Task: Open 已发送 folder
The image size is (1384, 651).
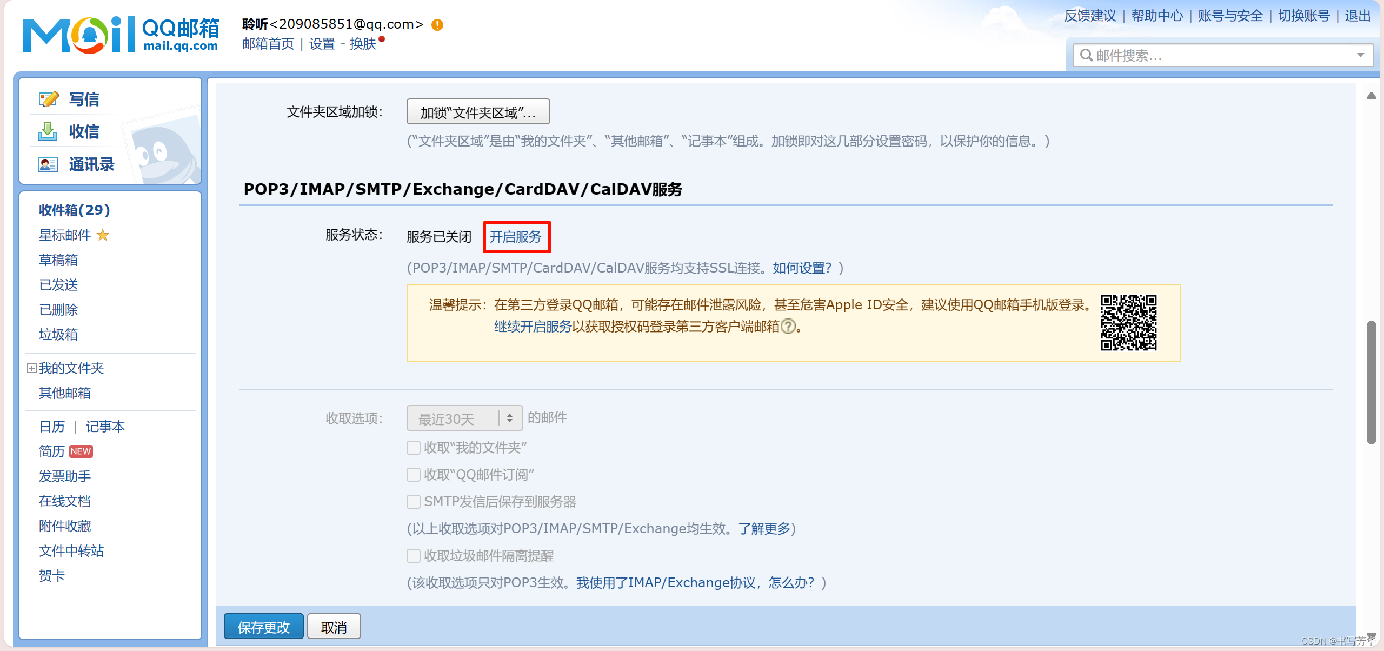Action: click(58, 285)
